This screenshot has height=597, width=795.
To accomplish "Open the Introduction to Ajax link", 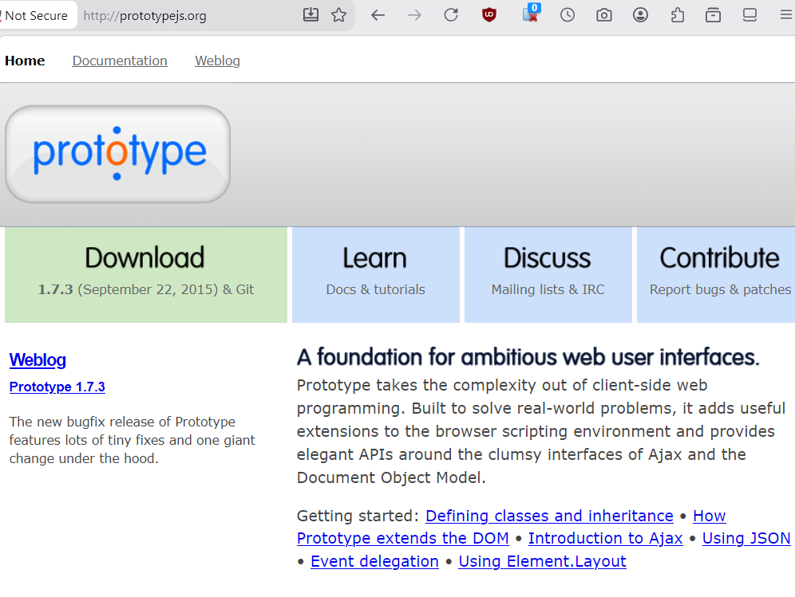I will pyautogui.click(x=605, y=538).
